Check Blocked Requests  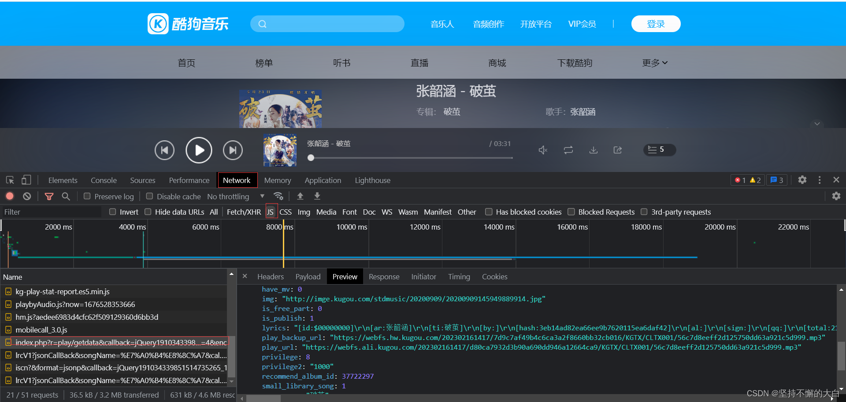coord(571,212)
